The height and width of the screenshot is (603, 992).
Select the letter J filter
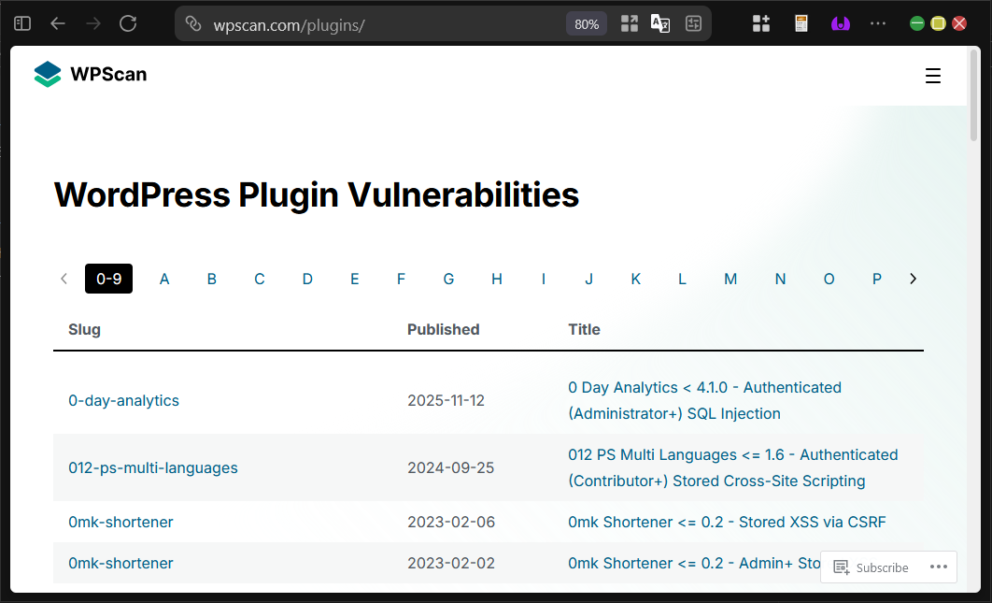589,279
